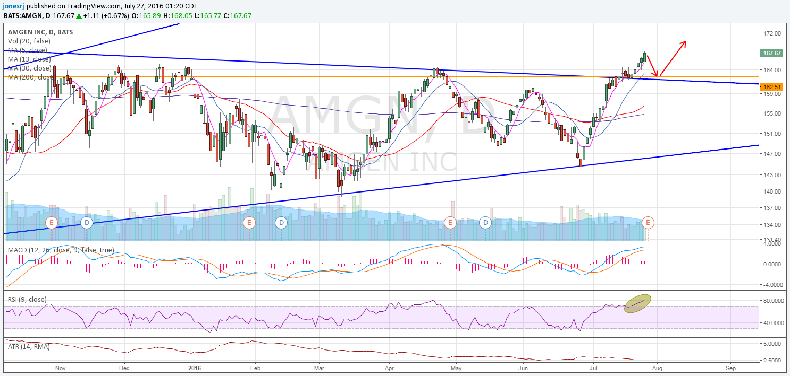Click the earnings E marker in late April
Screen dimensions: 790x376
coord(450,222)
